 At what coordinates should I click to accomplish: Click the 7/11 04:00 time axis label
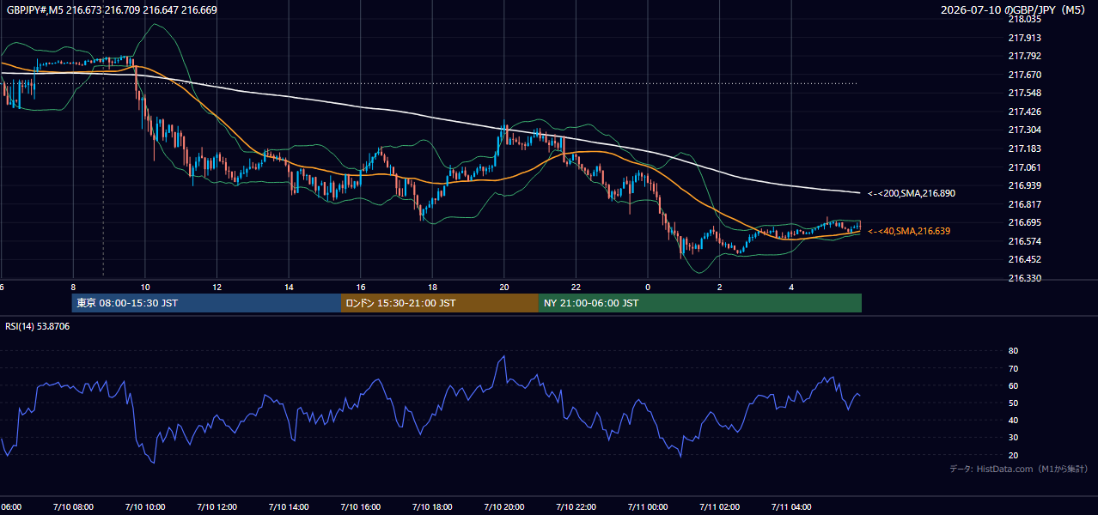click(x=791, y=506)
